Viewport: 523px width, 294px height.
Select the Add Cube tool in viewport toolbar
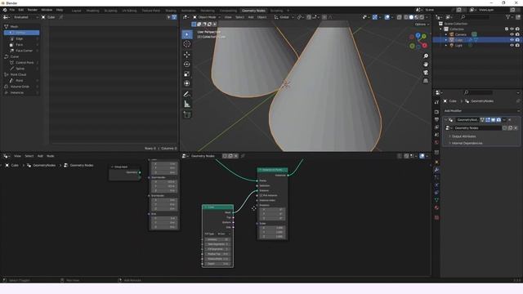[x=187, y=115]
